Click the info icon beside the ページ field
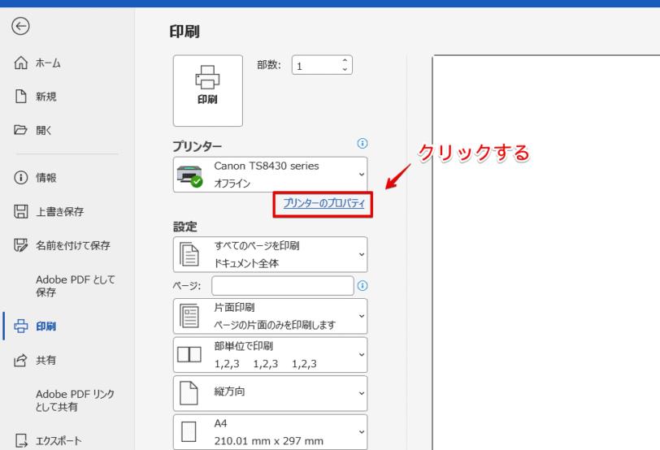The width and height of the screenshot is (660, 450). (362, 286)
